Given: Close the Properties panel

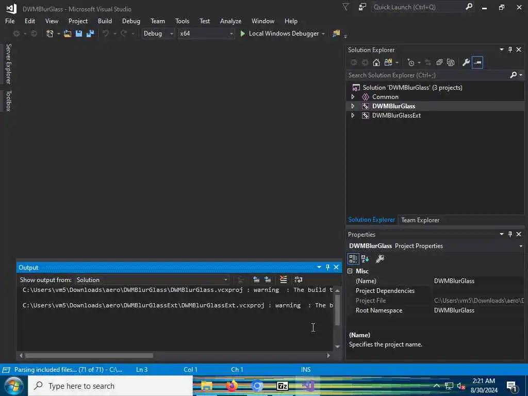Looking at the screenshot, I should point(519,234).
